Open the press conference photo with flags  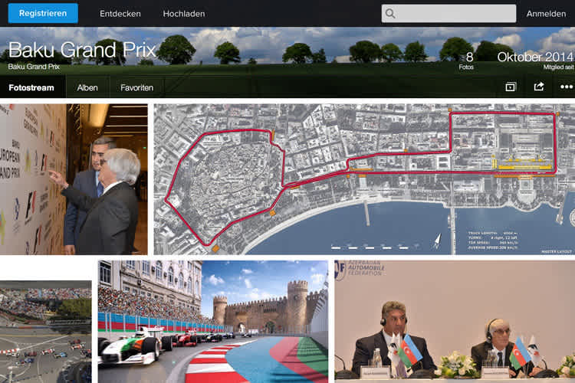coord(455,321)
